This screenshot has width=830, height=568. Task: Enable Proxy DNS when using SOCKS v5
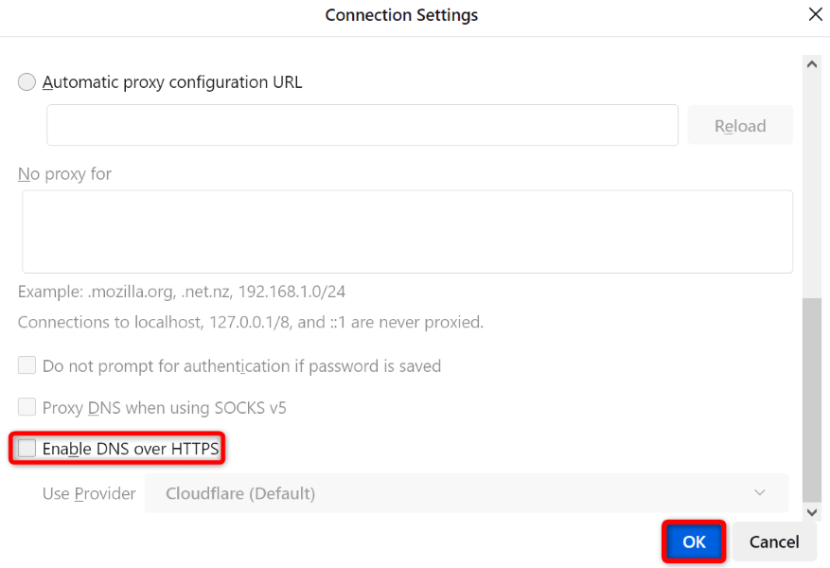[x=27, y=408]
